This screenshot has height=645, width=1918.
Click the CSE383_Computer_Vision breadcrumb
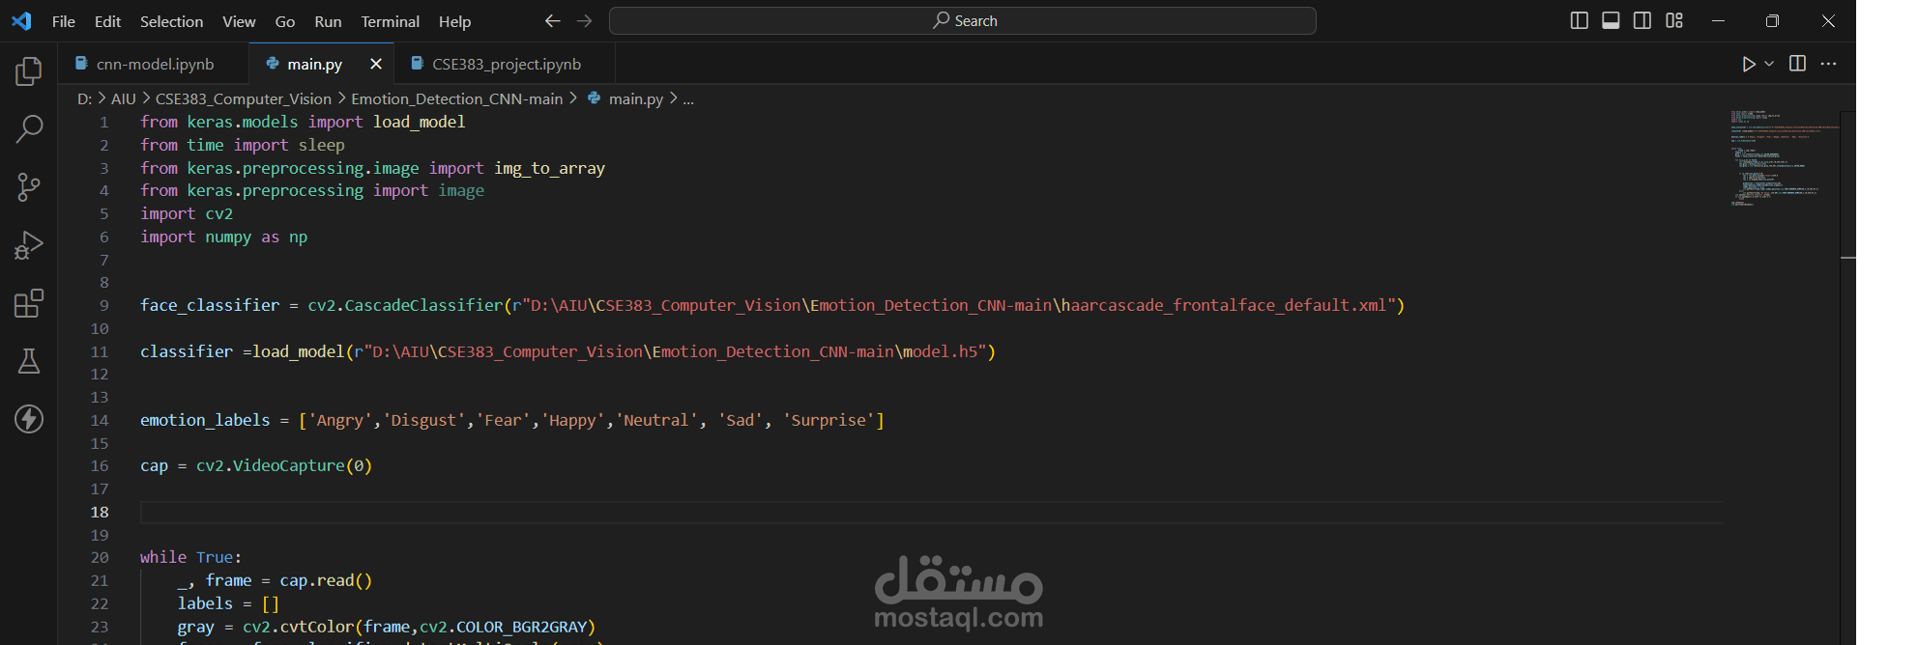pos(244,98)
